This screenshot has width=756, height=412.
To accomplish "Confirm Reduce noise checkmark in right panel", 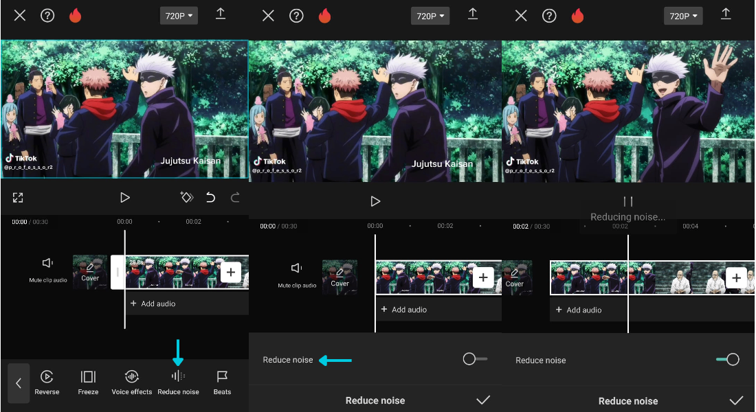I will coord(736,400).
